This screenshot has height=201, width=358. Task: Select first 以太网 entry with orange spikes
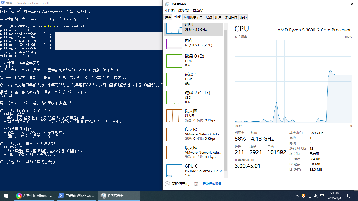(193, 116)
